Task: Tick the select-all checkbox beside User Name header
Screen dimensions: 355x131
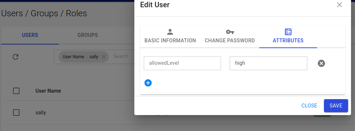Action: coord(16,91)
